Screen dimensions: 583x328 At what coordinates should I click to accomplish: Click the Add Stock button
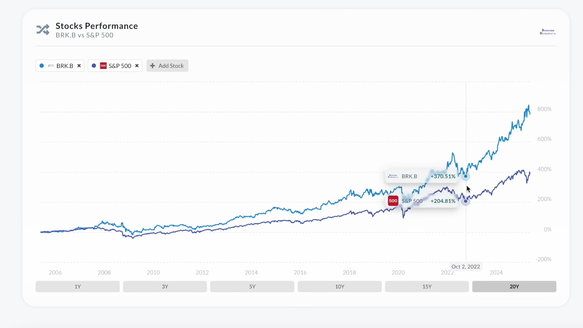(167, 66)
